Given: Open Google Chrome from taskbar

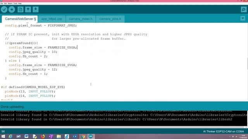Looking at the screenshot, I should pos(83,136).
